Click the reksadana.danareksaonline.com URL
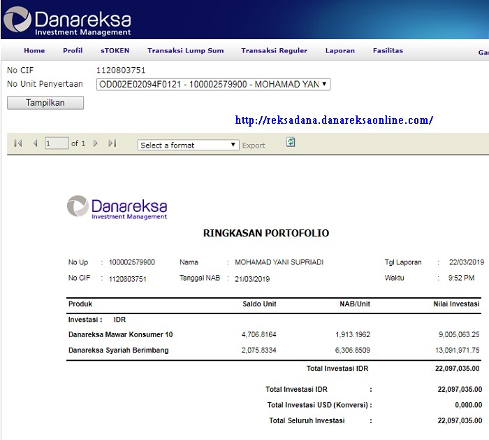This screenshot has width=489, height=440. [x=334, y=120]
